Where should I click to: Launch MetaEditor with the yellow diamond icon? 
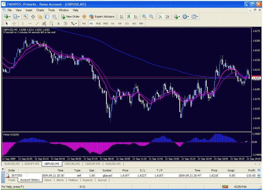[84, 16]
